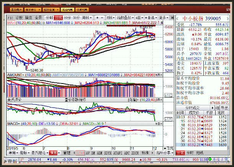Select the ljxd indicator tab
Image resolution: width=234 pixels, height=167 pixels.
point(80,153)
